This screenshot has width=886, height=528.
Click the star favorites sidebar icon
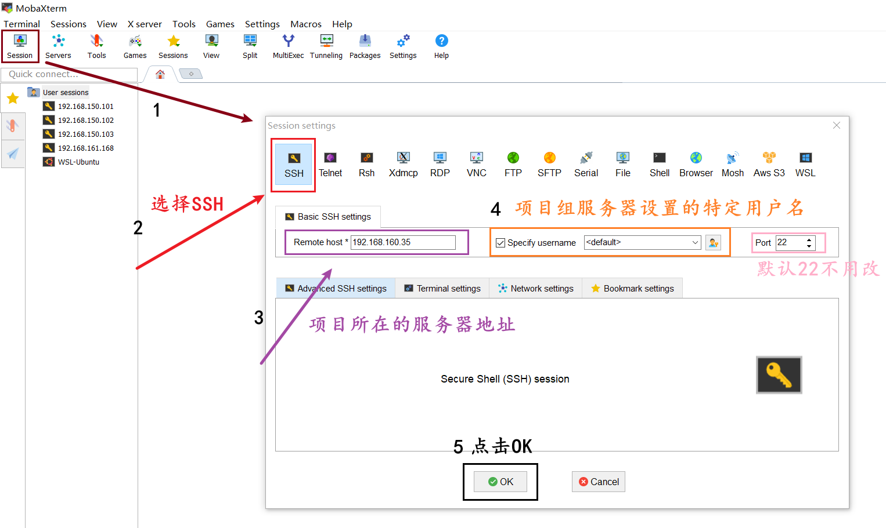(x=13, y=98)
